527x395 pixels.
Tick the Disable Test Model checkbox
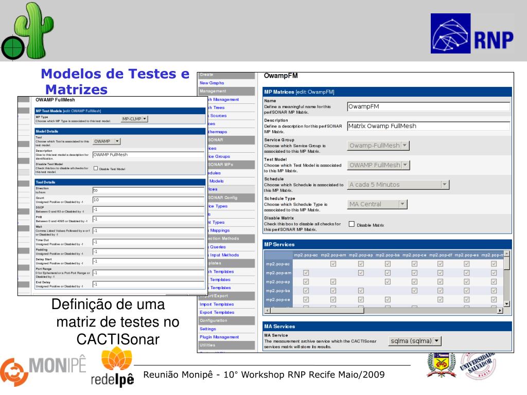[x=96, y=168]
